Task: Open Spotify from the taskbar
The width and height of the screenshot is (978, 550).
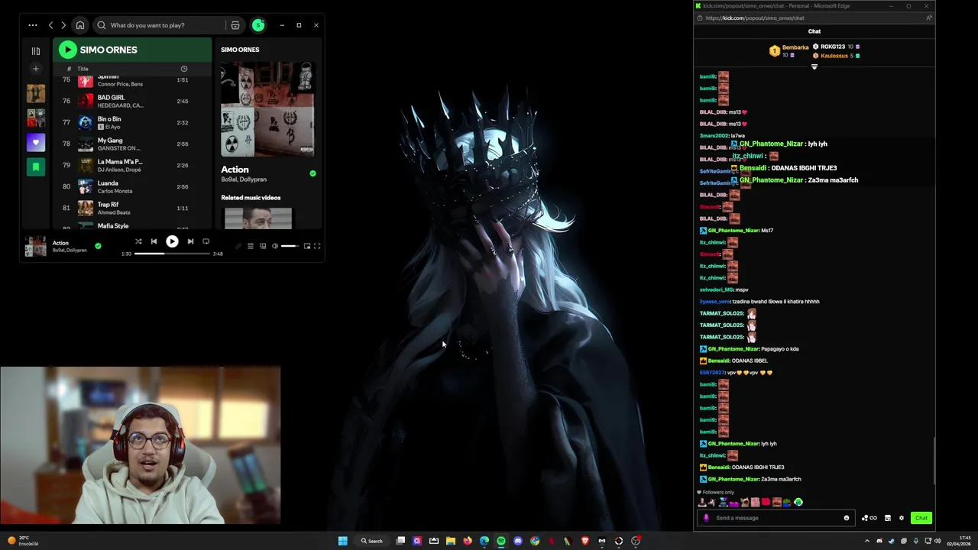Action: pos(501,541)
